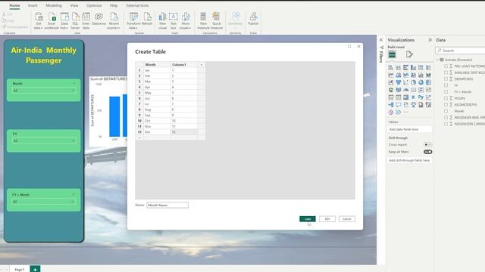485x272 pixels.
Task: Choose the Q&A speech bubble visual
Action: pos(399,105)
